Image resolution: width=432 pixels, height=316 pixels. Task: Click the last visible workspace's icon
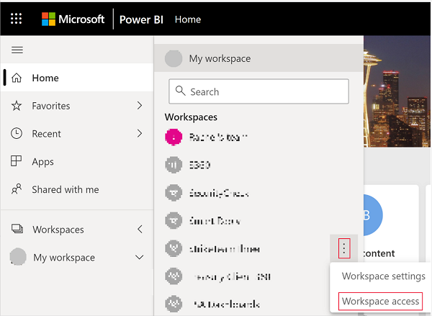pyautogui.click(x=174, y=304)
